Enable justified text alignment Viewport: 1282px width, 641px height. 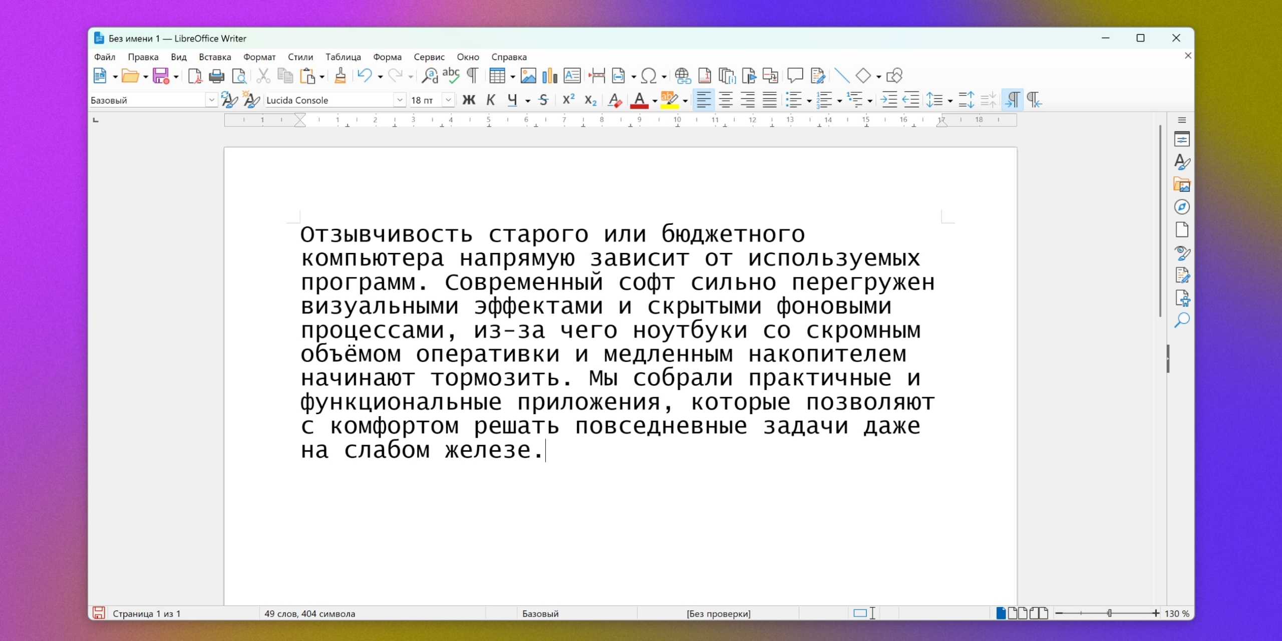[770, 100]
